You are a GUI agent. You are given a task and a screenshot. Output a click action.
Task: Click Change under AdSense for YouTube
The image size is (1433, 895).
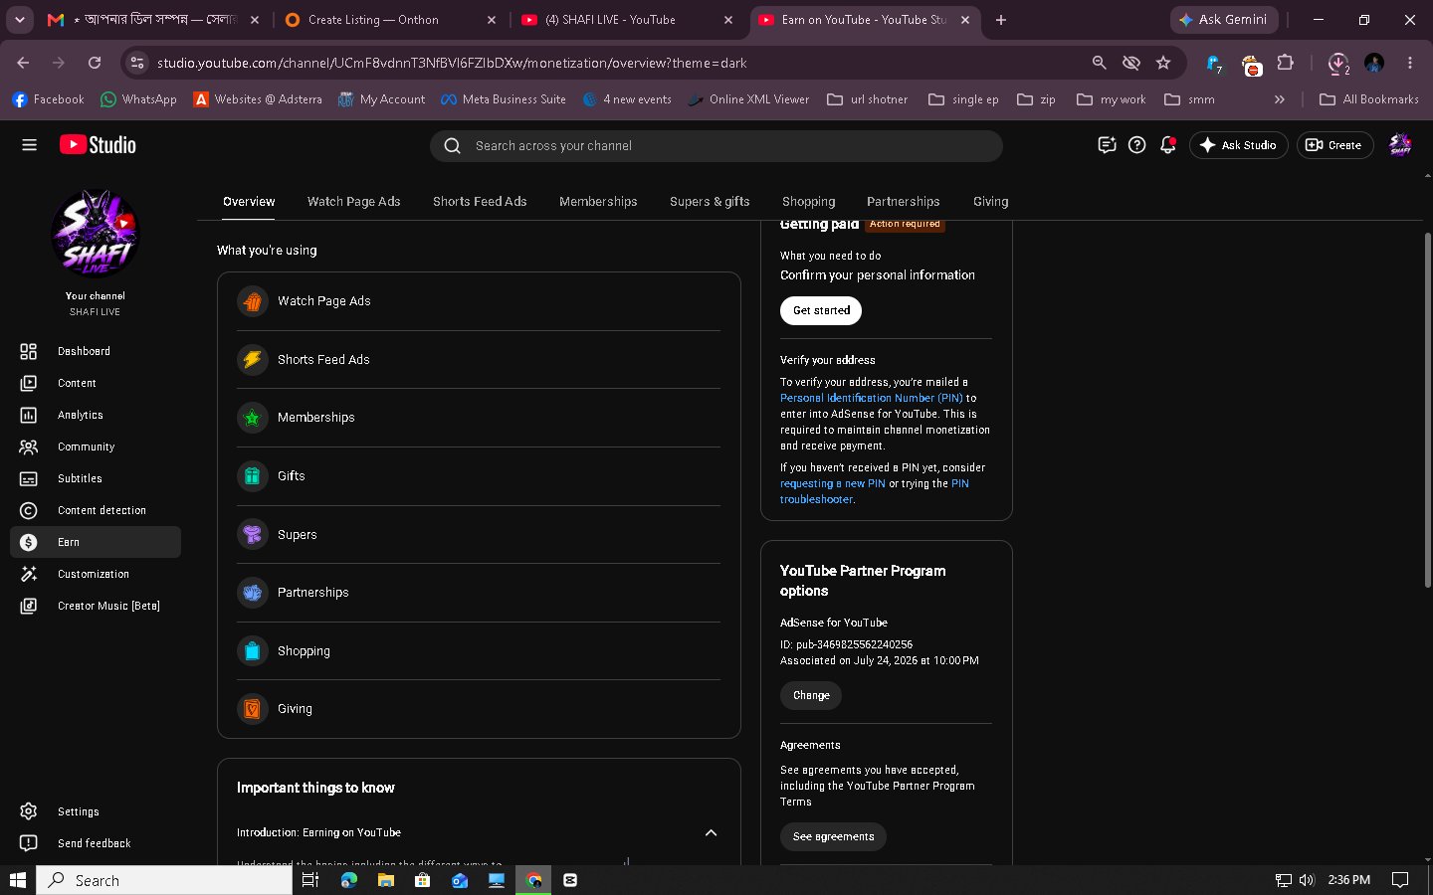click(x=811, y=695)
